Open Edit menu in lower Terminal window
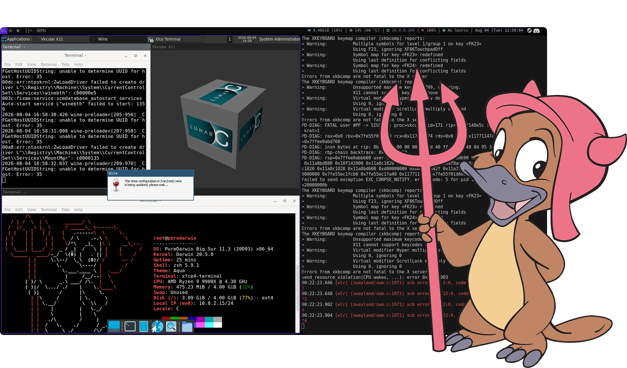627x368 pixels. pos(19,210)
